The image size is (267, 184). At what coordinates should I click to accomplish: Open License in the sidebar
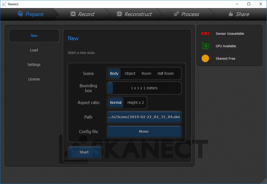click(x=34, y=79)
